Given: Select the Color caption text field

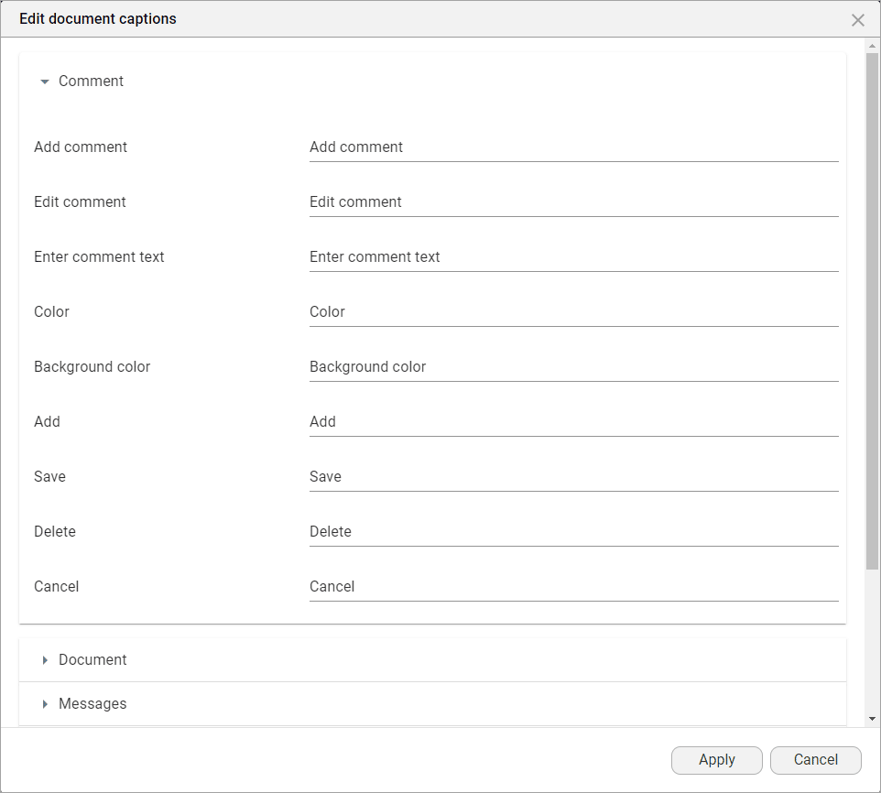Looking at the screenshot, I should point(573,312).
